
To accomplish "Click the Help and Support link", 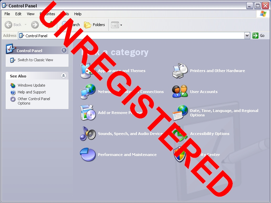I will coord(32,92).
